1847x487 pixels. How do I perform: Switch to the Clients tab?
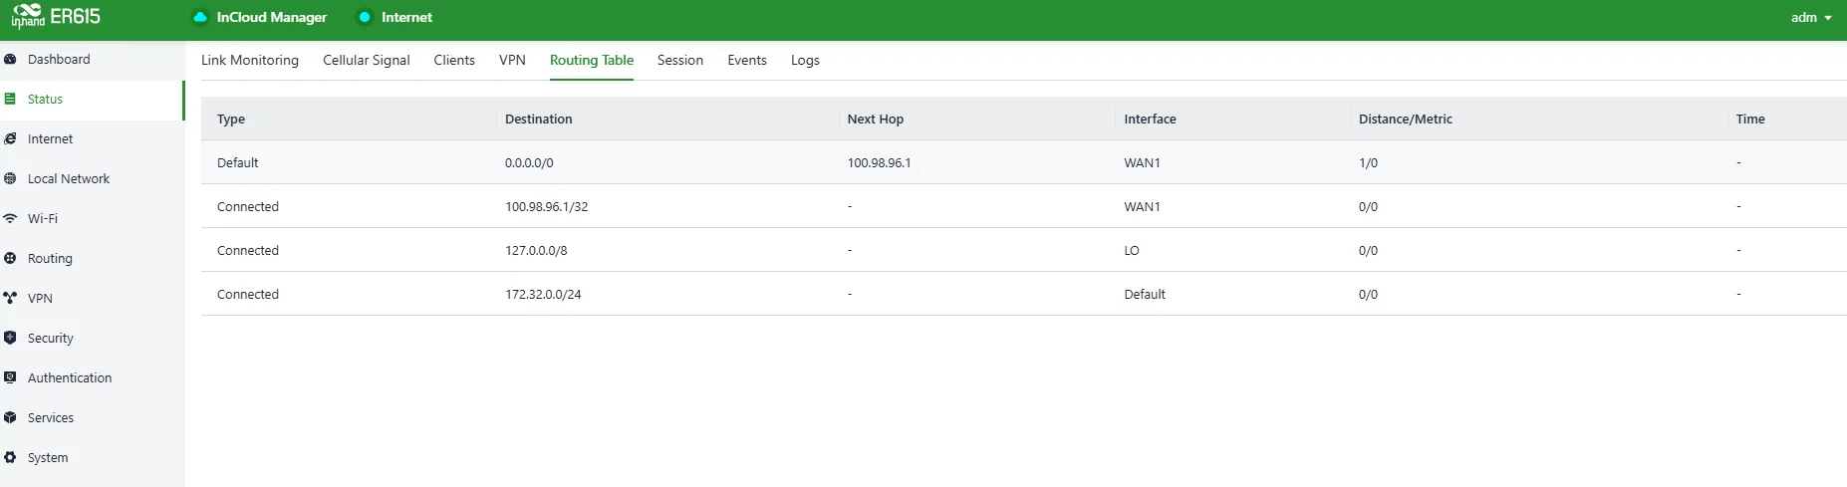(x=454, y=60)
